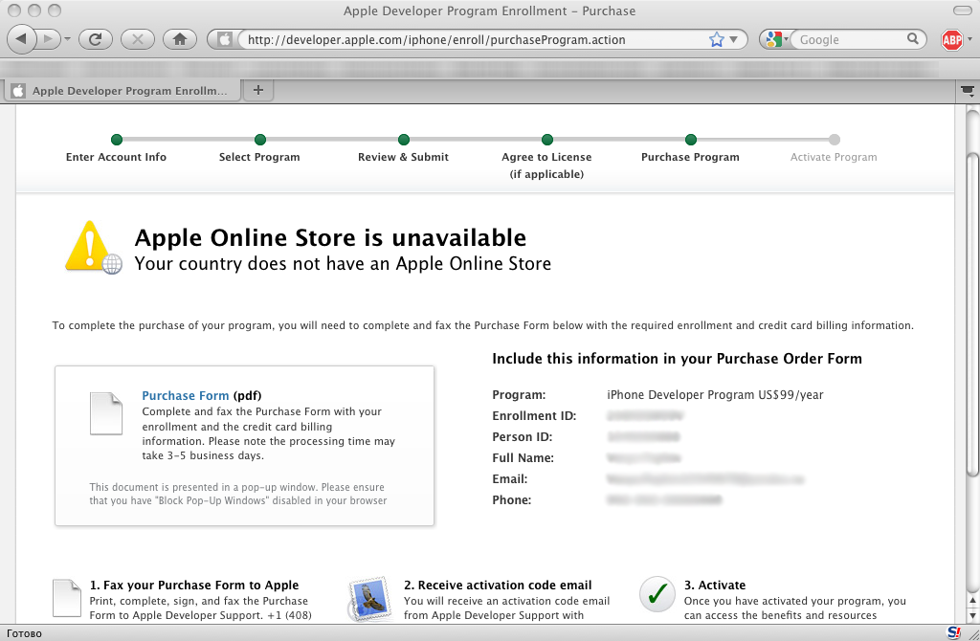
Task: Click the Purchase Program step label
Action: [x=690, y=157]
